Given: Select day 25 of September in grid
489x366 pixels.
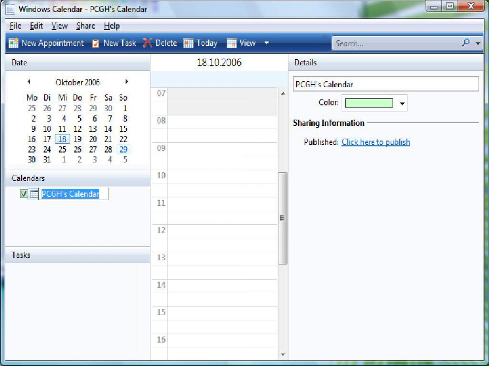Looking at the screenshot, I should (32, 108).
